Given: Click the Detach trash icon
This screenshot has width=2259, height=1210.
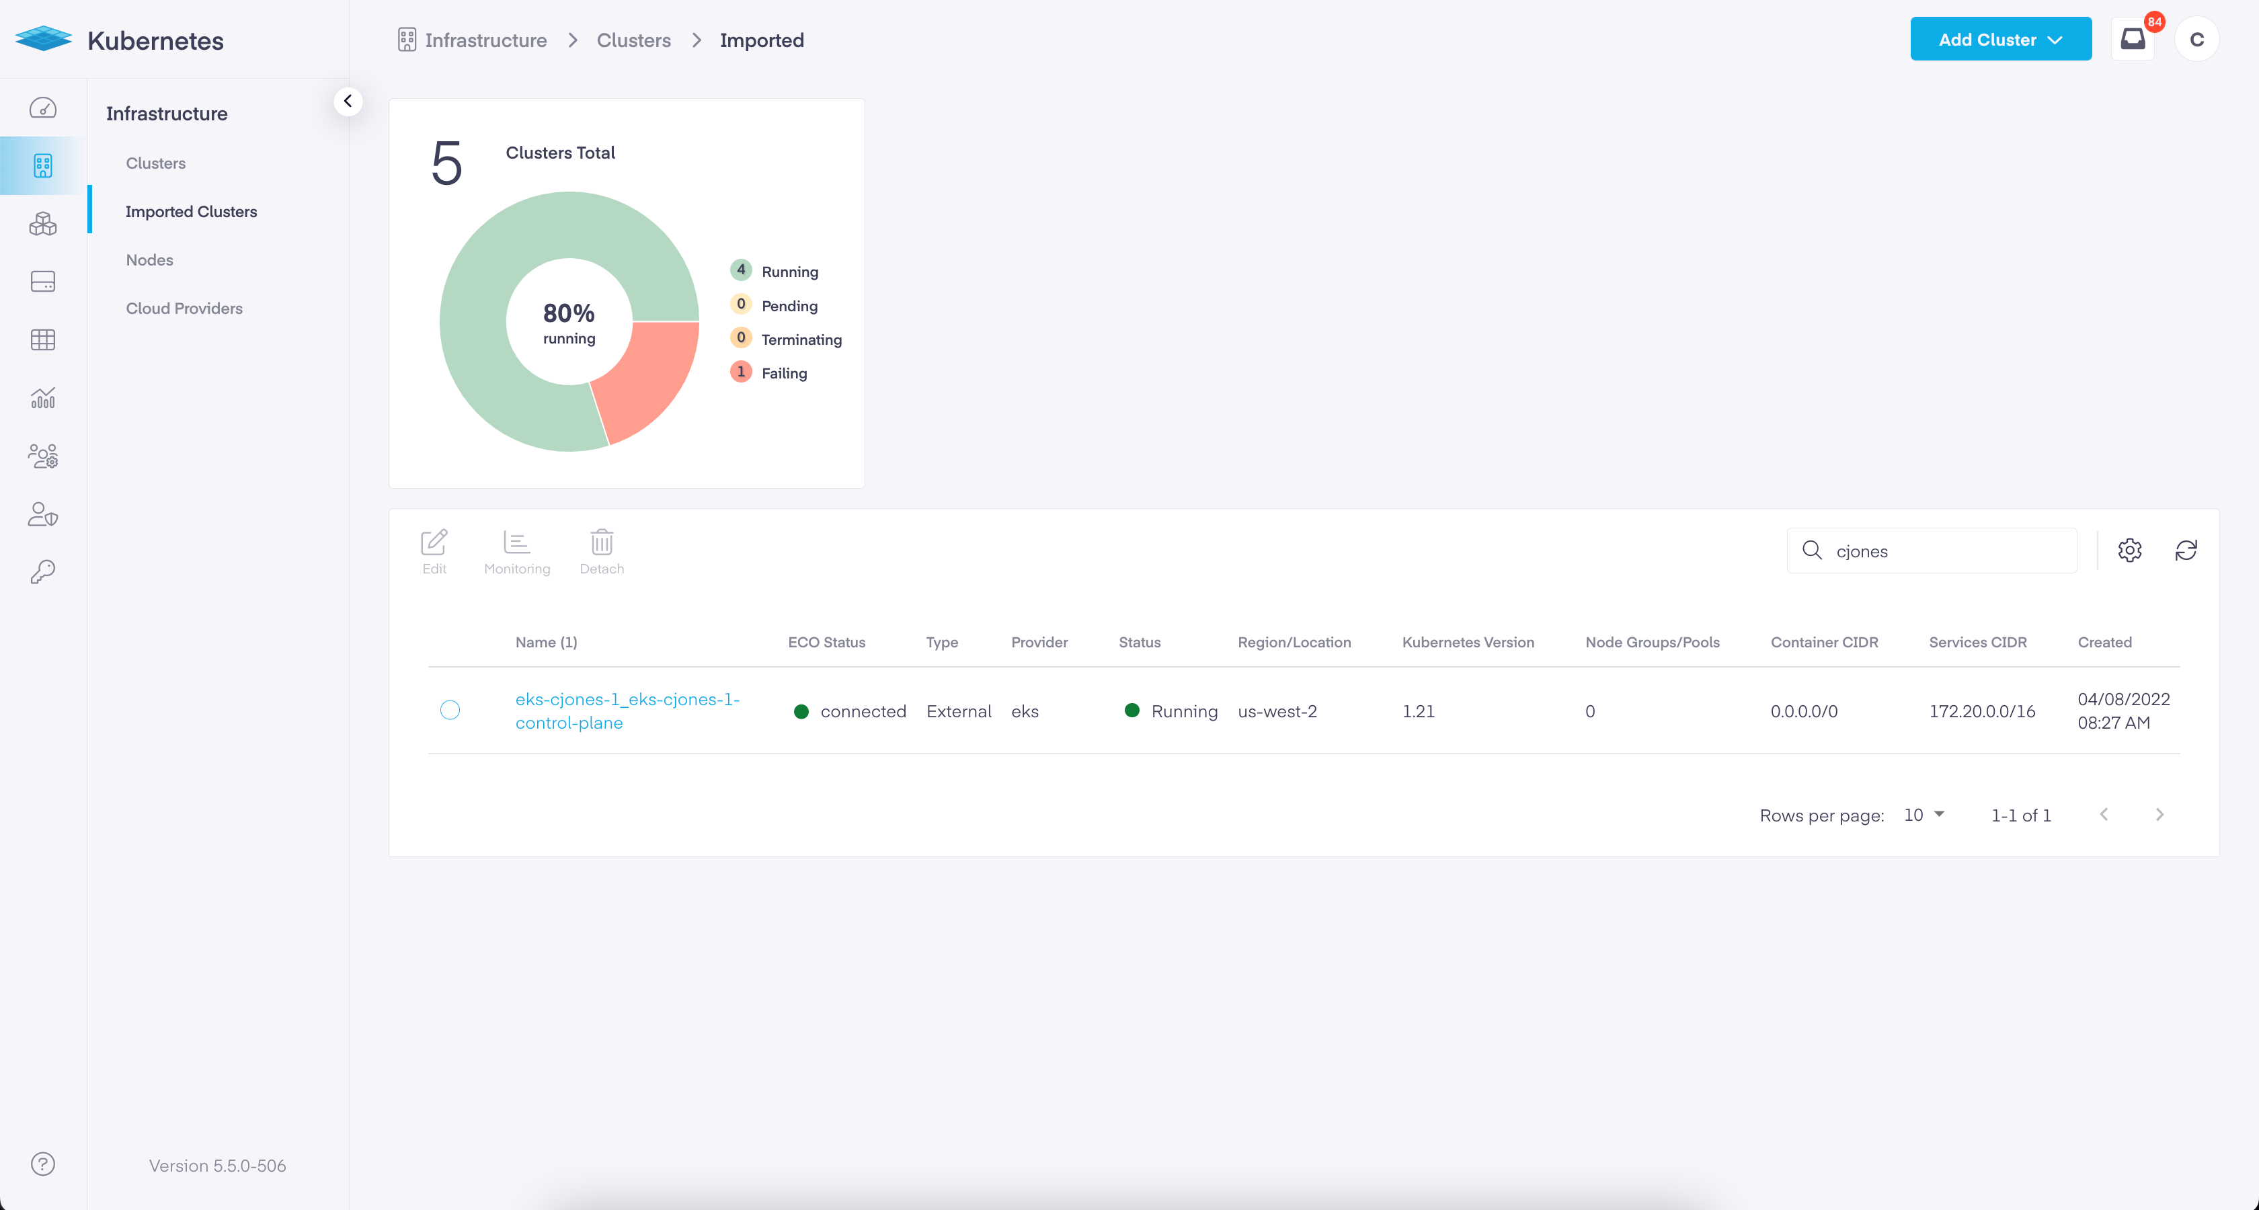Looking at the screenshot, I should point(602,542).
